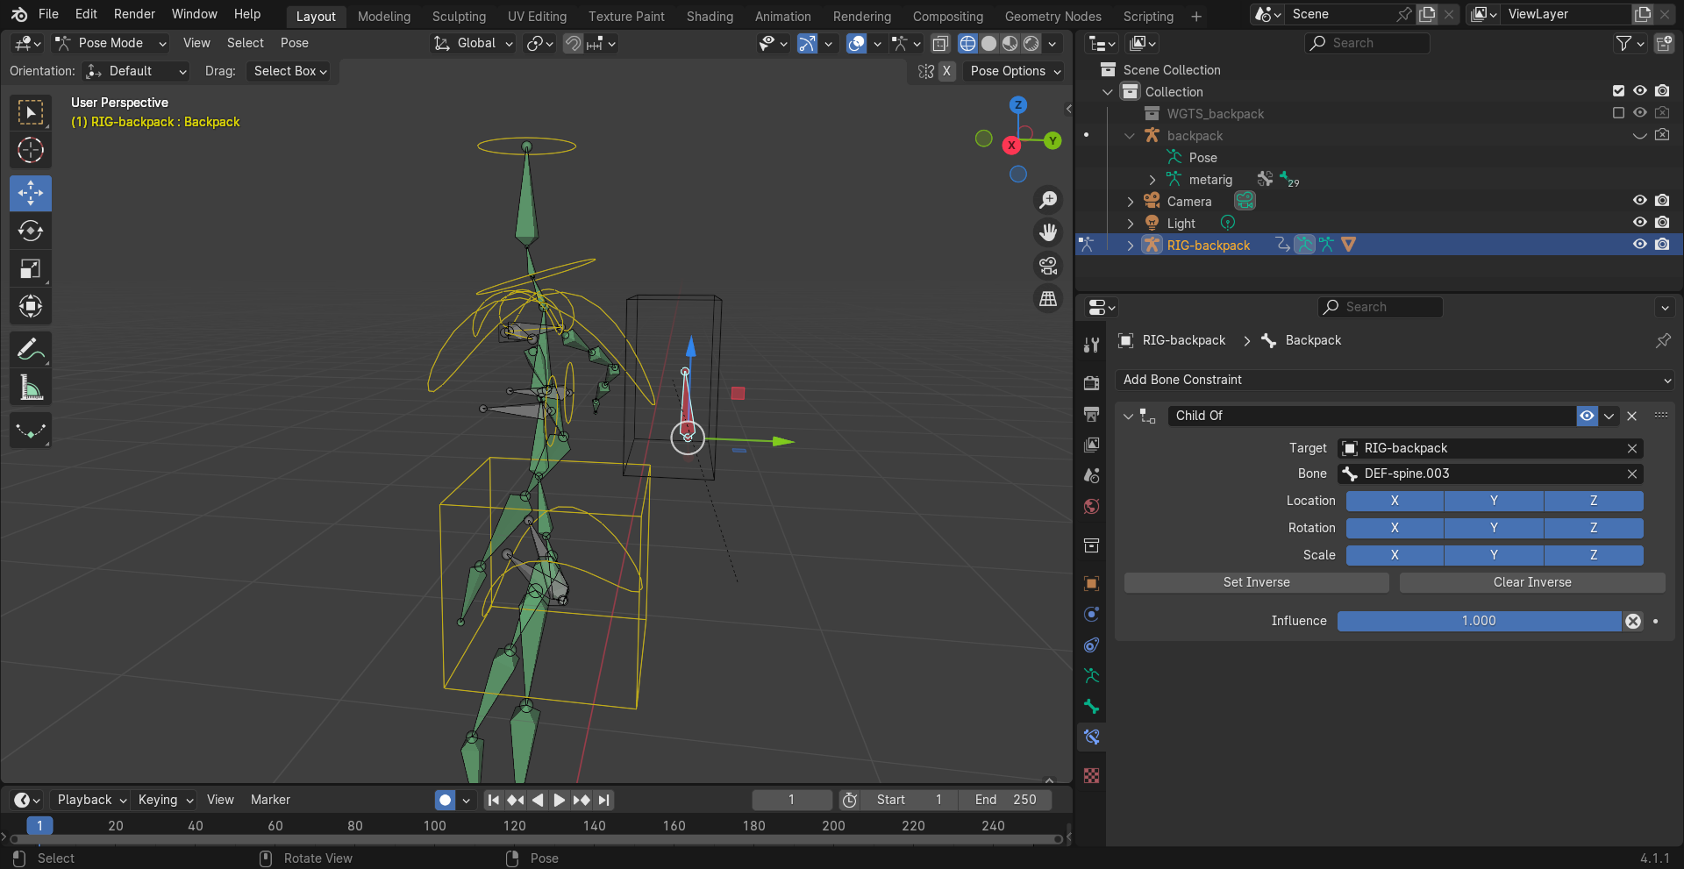Switch to wireframe viewport shading
Viewport: 1684px width, 869px height.
tap(967, 43)
